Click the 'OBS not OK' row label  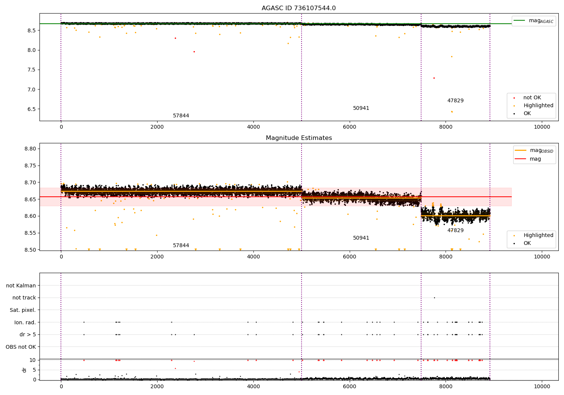pos(21,347)
